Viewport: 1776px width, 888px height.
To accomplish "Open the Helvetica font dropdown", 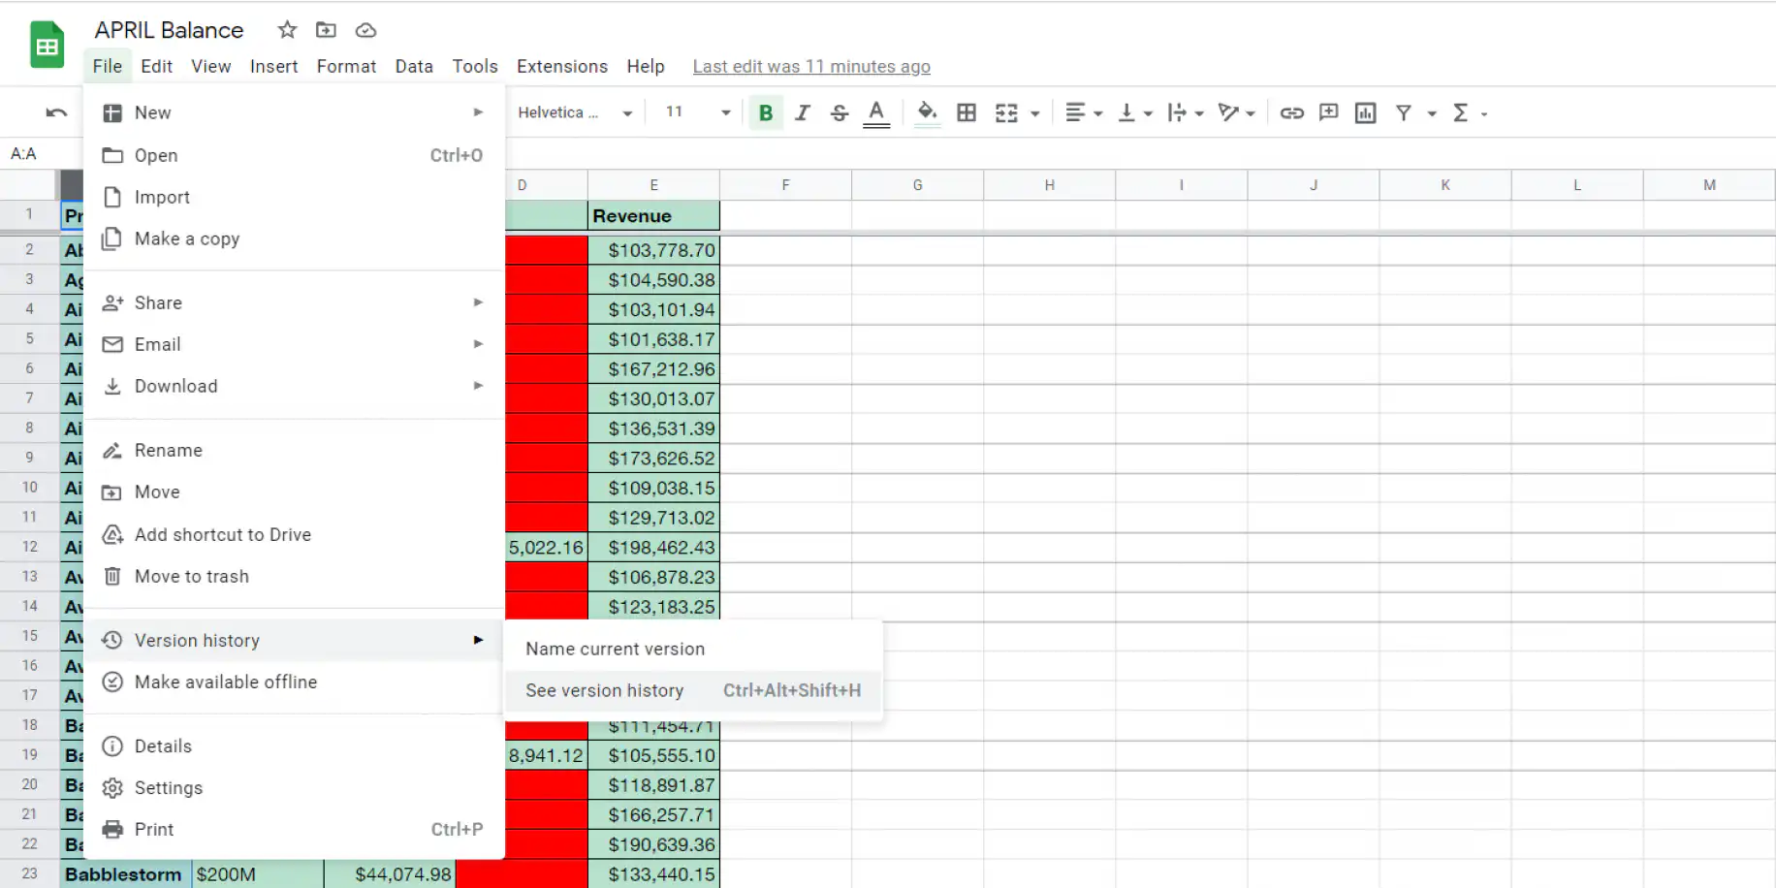I will click(x=575, y=112).
